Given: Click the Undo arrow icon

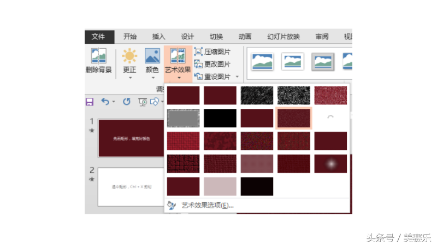Looking at the screenshot, I should (x=105, y=102).
